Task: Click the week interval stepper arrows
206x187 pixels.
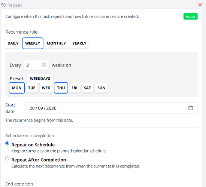Action: [x=44, y=65]
